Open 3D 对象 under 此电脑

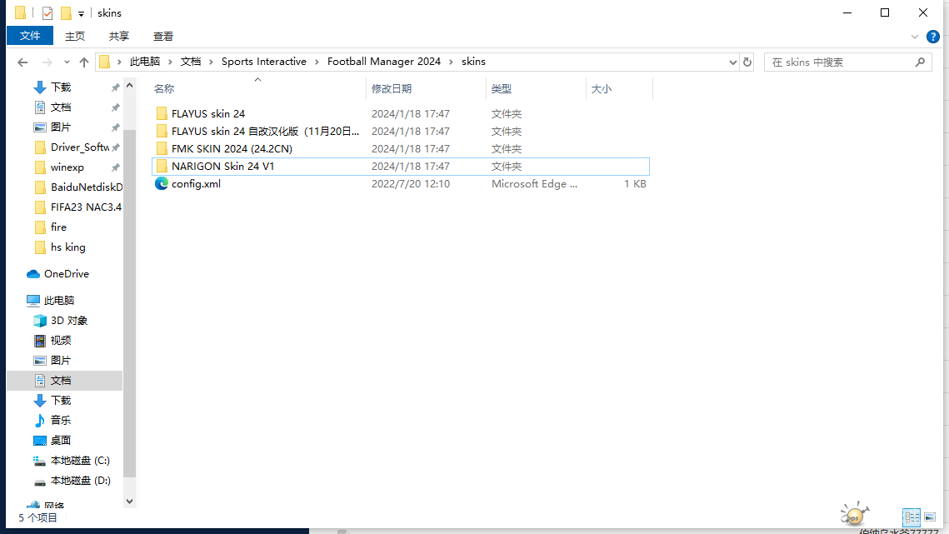[69, 320]
